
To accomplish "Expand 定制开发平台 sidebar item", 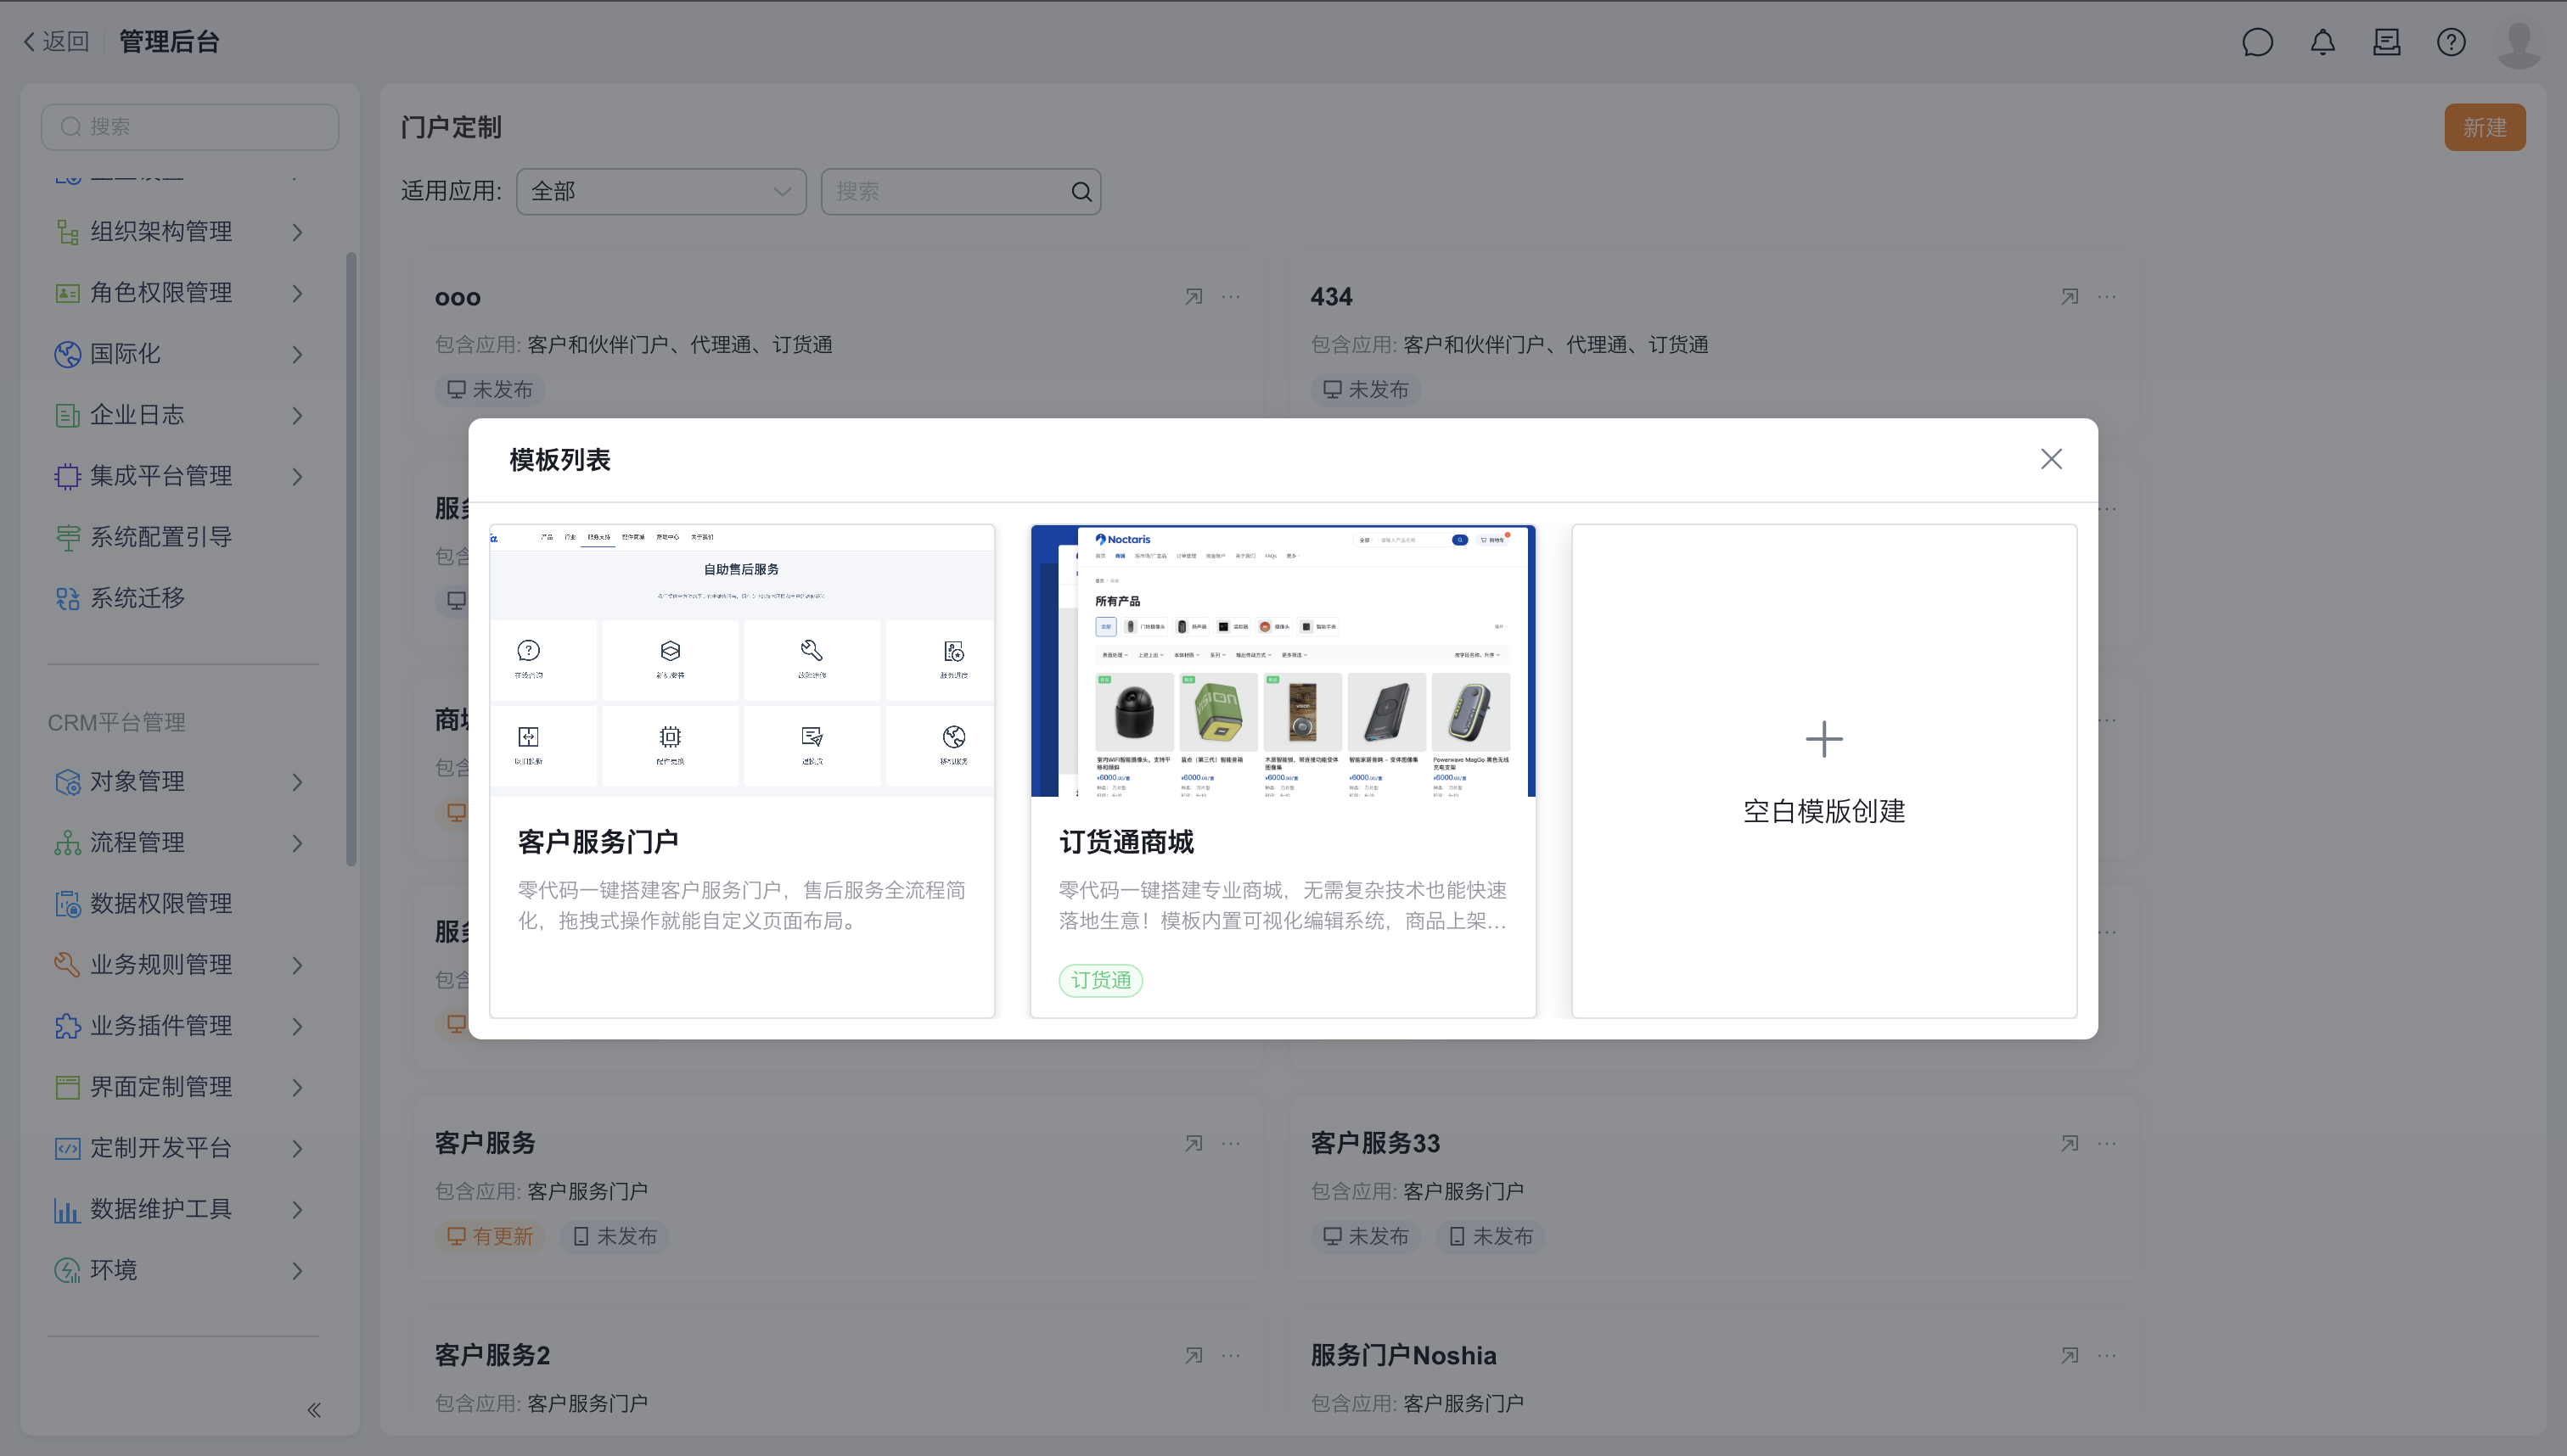I will (x=180, y=1148).
